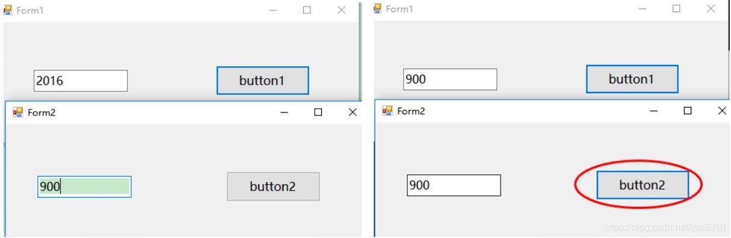
Task: Click the right Form2 title bar app icon
Action: (x=387, y=111)
